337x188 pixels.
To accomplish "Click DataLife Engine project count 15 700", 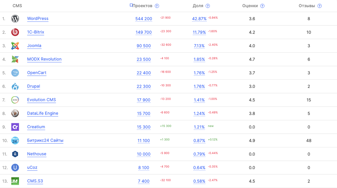I will point(144,114).
